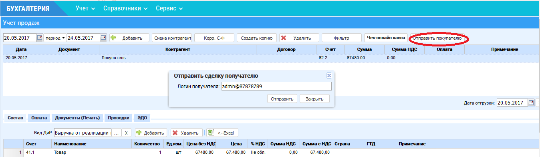Click the end date field 24.05.2017
540x157 pixels.
(83, 38)
